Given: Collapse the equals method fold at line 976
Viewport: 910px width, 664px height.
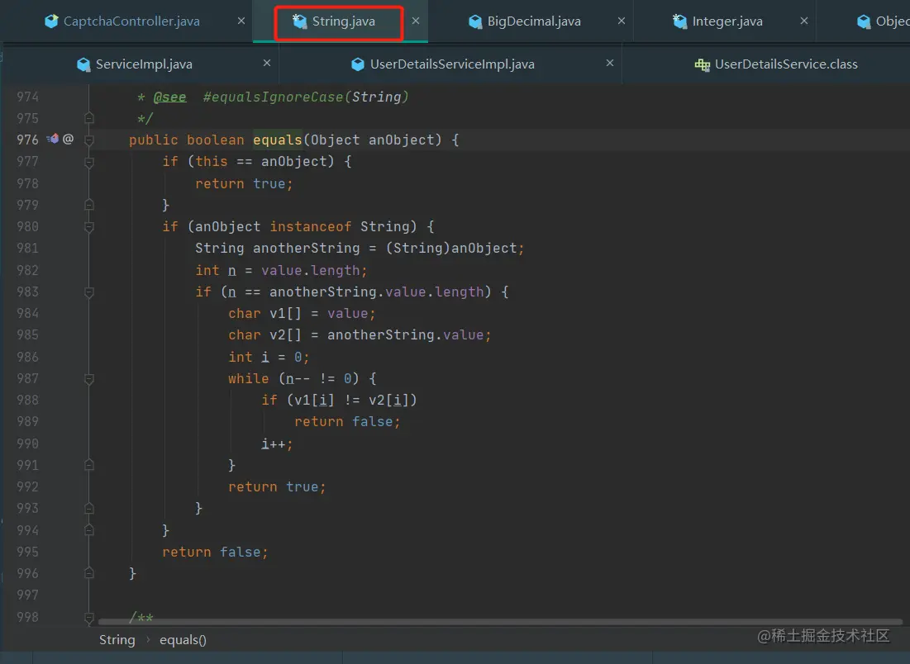Looking at the screenshot, I should pyautogui.click(x=89, y=140).
